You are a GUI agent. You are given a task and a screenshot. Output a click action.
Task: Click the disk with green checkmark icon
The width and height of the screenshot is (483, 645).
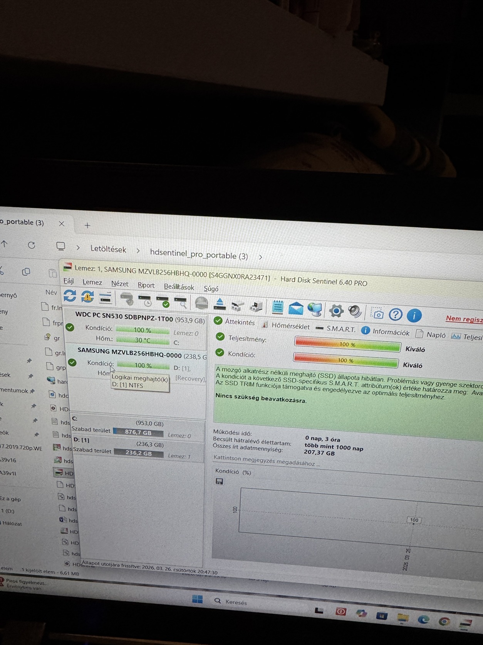[163, 301]
